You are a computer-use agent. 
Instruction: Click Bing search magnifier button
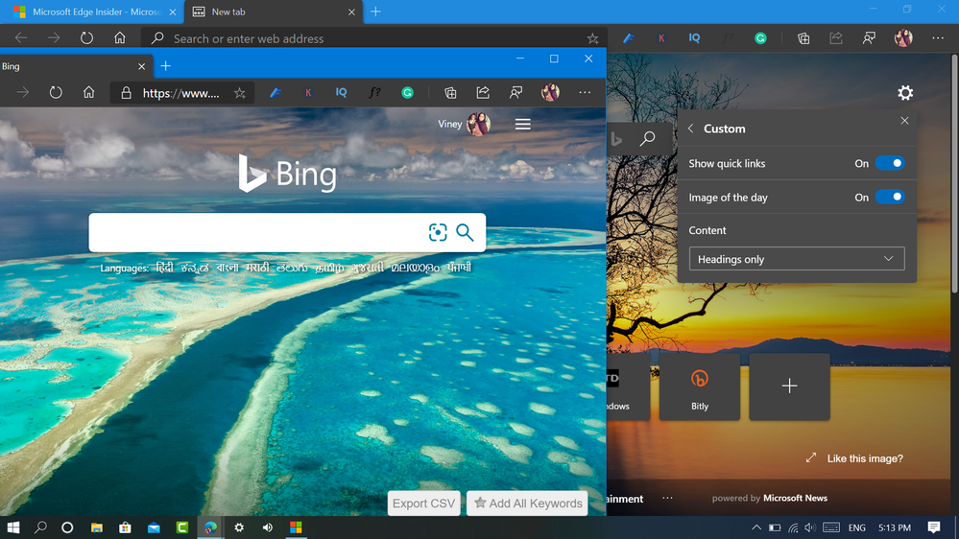465,232
